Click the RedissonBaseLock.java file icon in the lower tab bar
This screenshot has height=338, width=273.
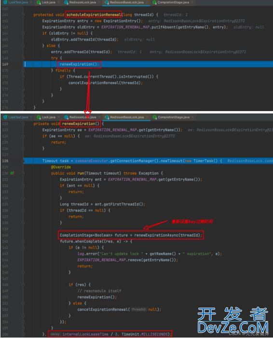point(107,117)
